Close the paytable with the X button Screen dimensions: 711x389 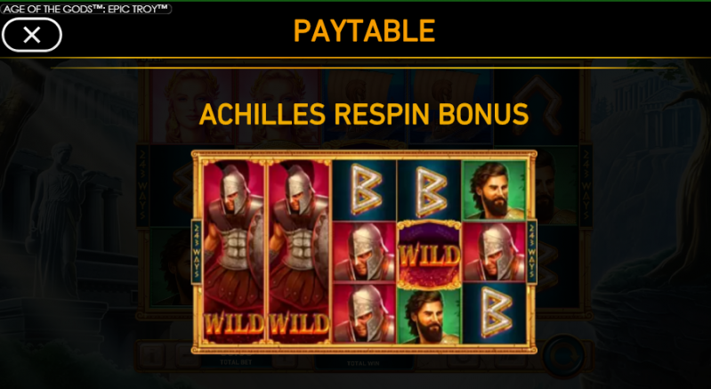(x=32, y=35)
